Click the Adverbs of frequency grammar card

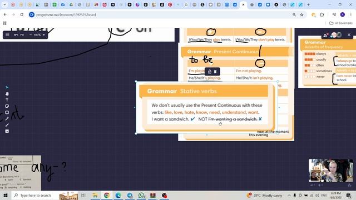pyautogui.click(x=327, y=62)
